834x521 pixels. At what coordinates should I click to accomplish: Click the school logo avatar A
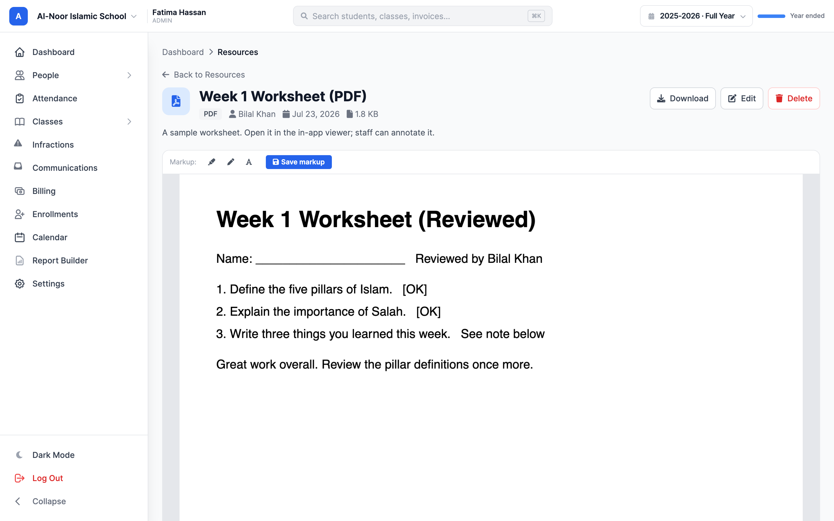18,16
